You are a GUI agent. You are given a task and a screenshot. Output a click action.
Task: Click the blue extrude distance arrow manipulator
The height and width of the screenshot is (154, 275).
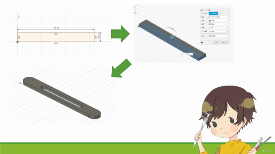coord(172,37)
